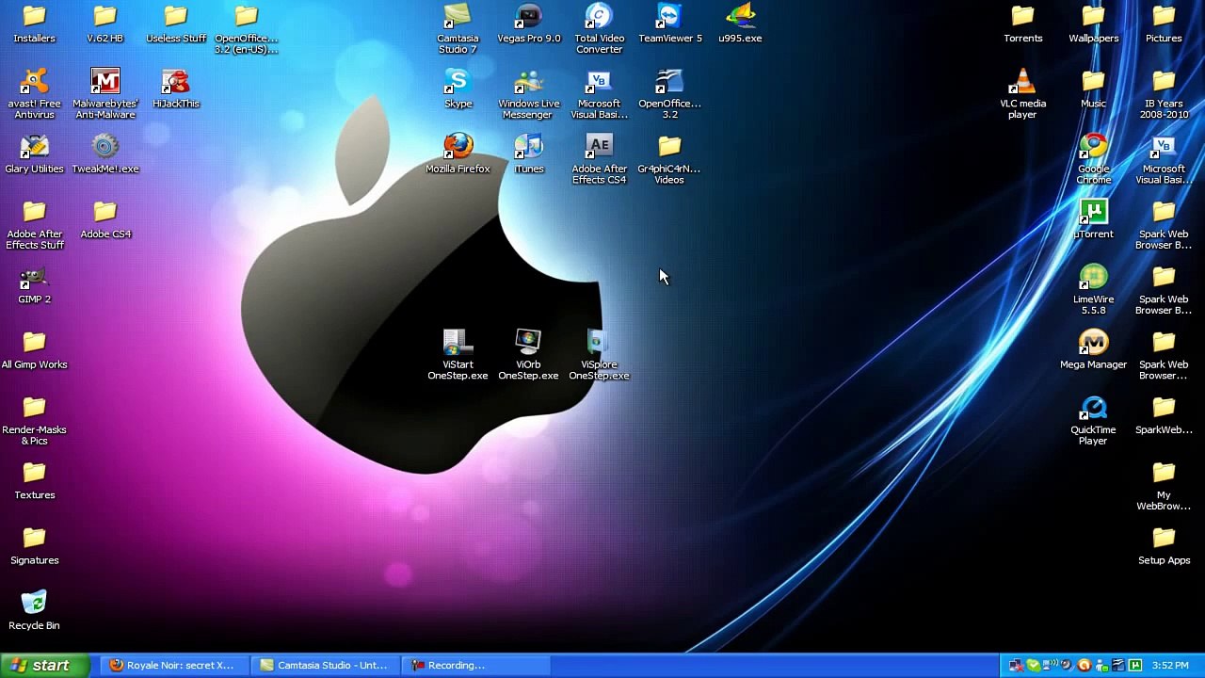Click the OpenOffice Quickstarter tray icon
The width and height of the screenshot is (1205, 678).
1117,666
